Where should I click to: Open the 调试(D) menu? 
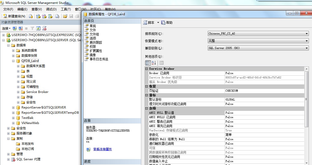point(51,9)
